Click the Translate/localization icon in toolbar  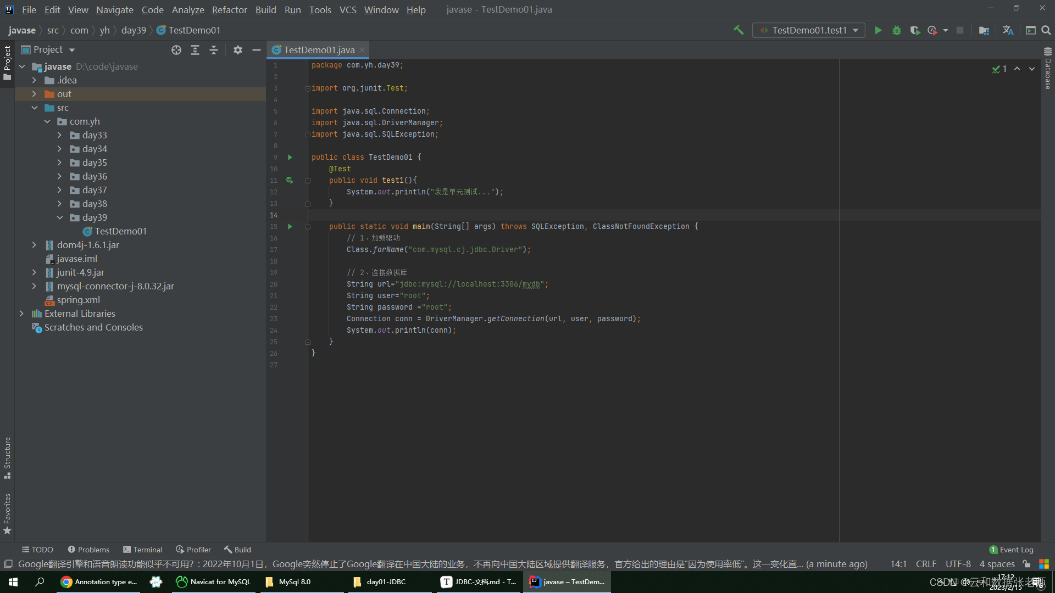pos(1009,30)
